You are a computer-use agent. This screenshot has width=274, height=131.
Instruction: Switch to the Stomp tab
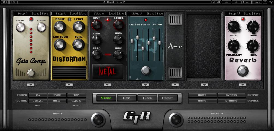pyautogui.click(x=107, y=98)
